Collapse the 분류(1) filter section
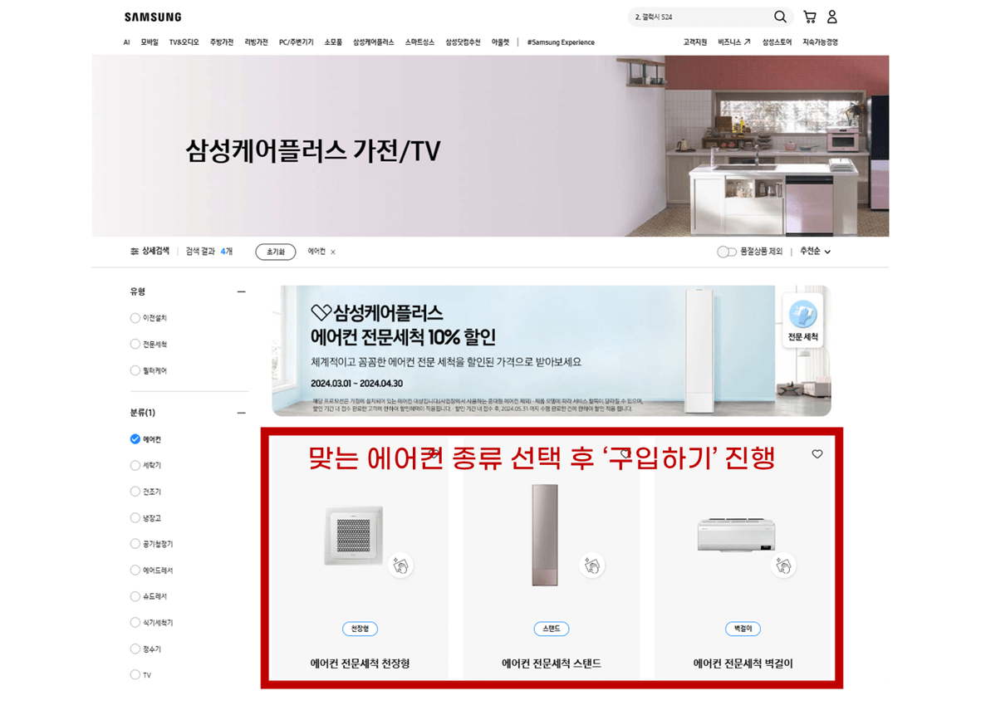Image resolution: width=981 pixels, height=710 pixels. click(242, 413)
